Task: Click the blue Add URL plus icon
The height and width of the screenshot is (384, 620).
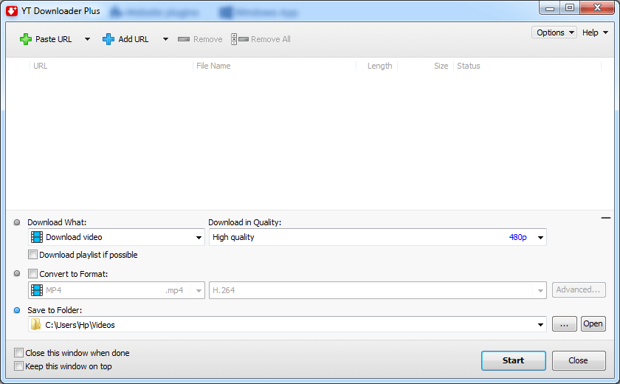Action: [x=108, y=39]
